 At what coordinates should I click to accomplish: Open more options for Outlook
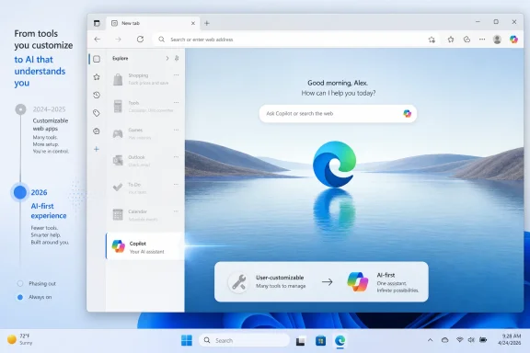[176, 157]
